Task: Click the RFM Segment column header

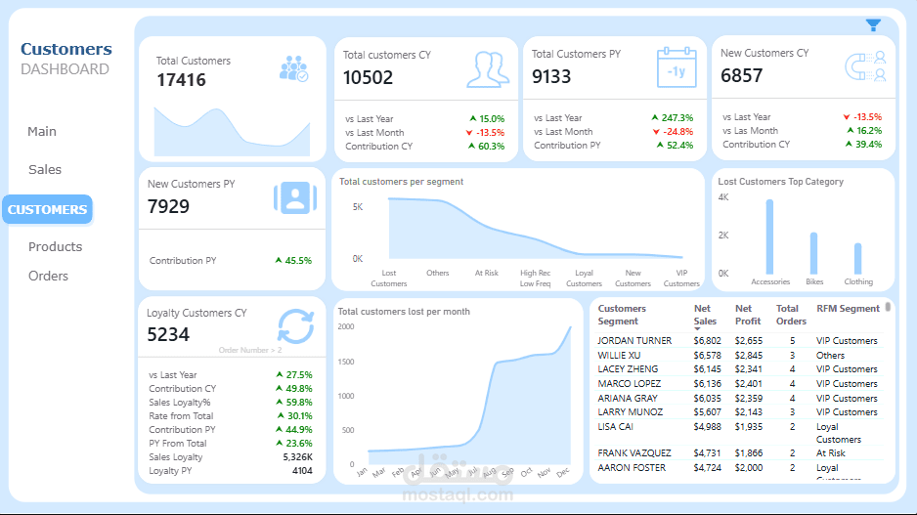Action: click(848, 309)
